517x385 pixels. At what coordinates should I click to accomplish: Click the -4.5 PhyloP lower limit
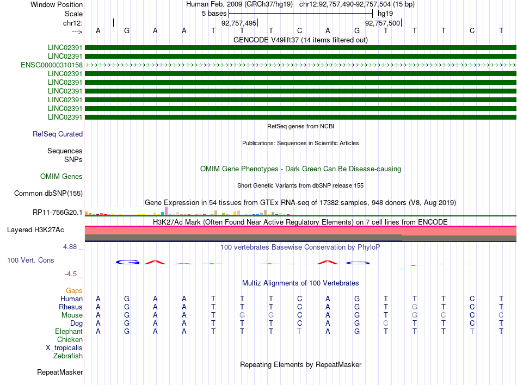71,274
